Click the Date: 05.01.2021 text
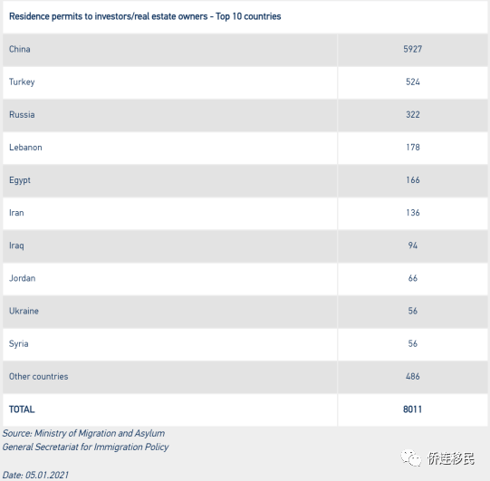 pos(35,475)
